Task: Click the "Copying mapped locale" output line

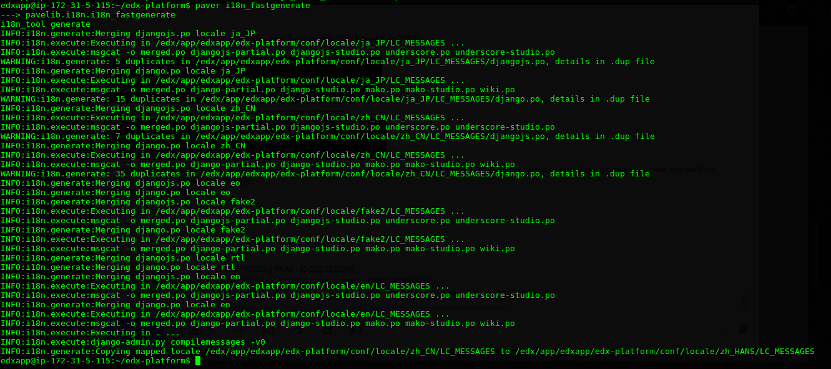Action: [x=407, y=352]
